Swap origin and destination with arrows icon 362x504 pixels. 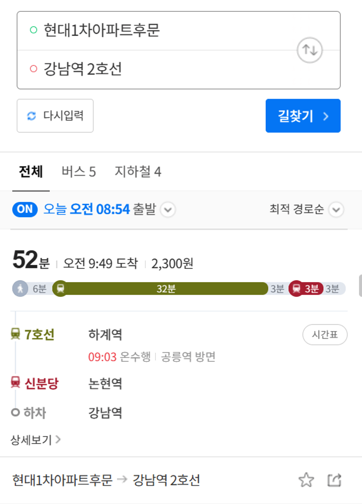(x=309, y=50)
